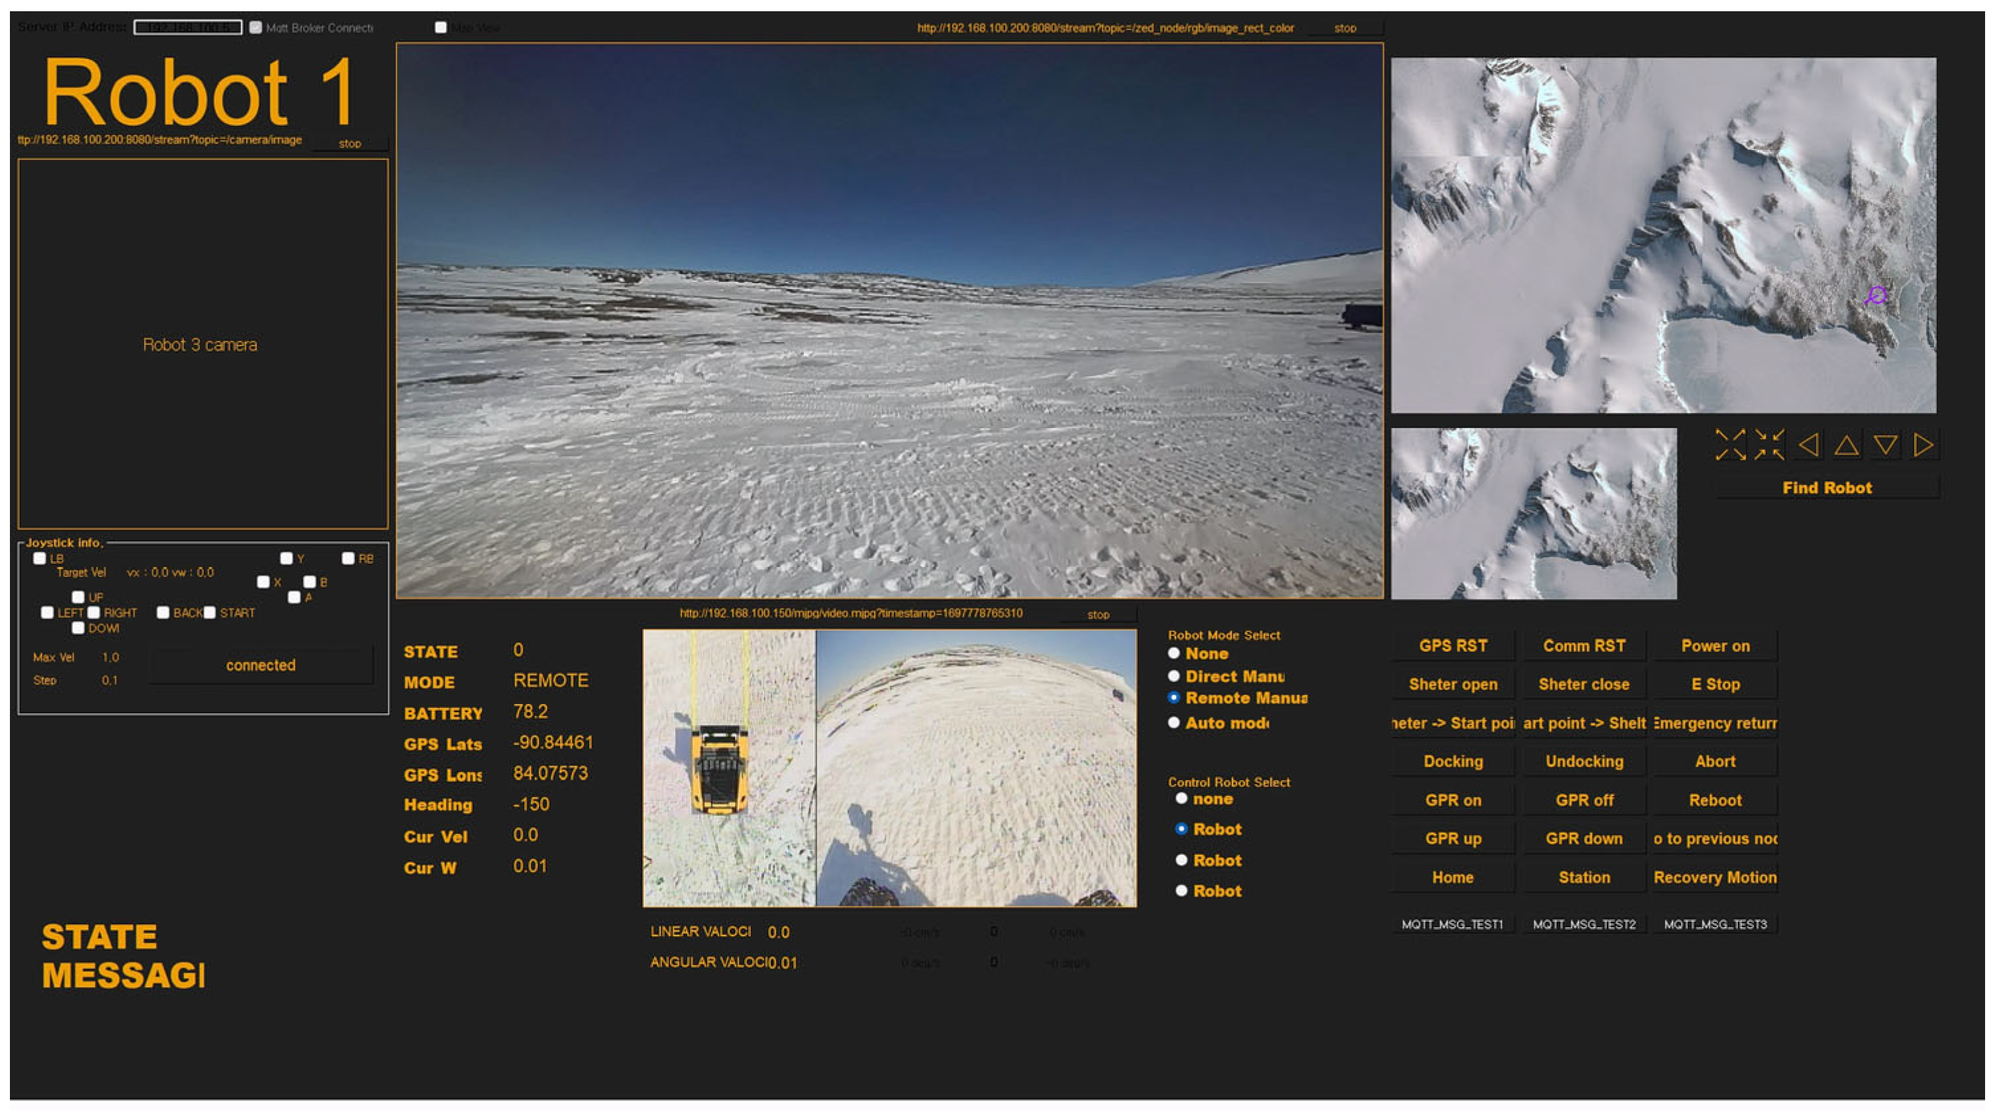
Task: Click the Docking button
Action: pyautogui.click(x=1453, y=761)
